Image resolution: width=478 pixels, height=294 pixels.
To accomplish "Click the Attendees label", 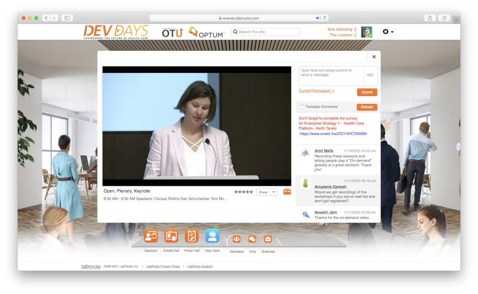I will 237,251.
